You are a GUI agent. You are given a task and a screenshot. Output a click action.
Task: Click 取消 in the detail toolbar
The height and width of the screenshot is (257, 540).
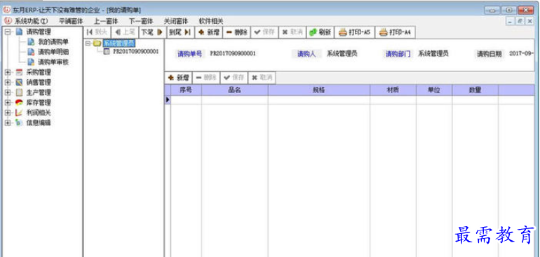(262, 78)
